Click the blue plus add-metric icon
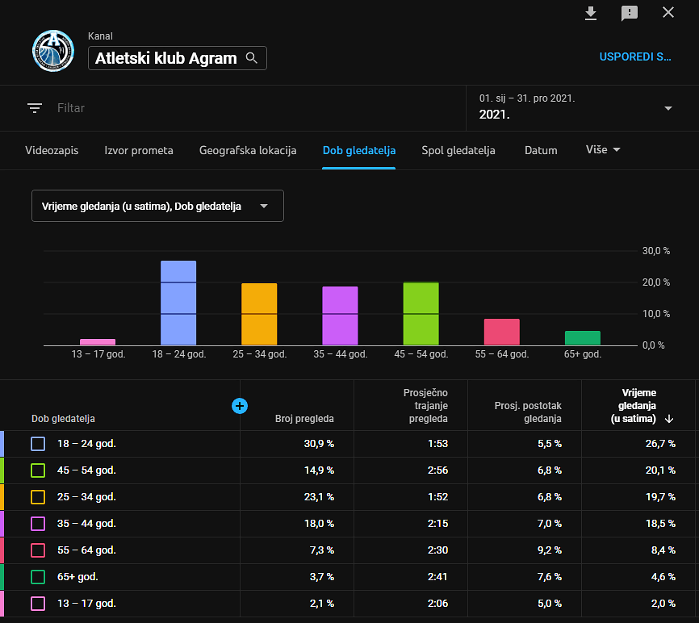The height and width of the screenshot is (623, 699). click(240, 406)
